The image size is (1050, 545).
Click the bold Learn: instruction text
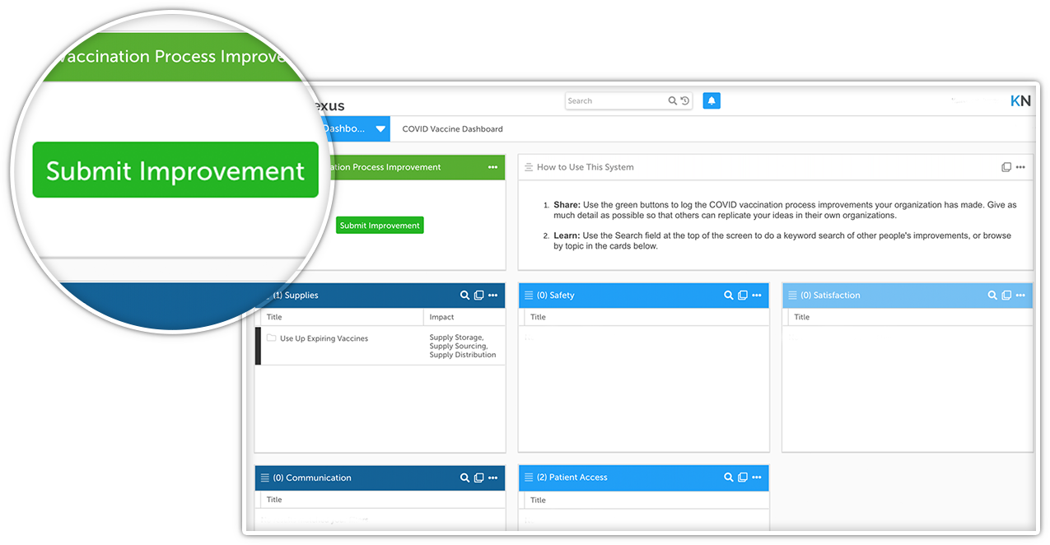pos(567,235)
